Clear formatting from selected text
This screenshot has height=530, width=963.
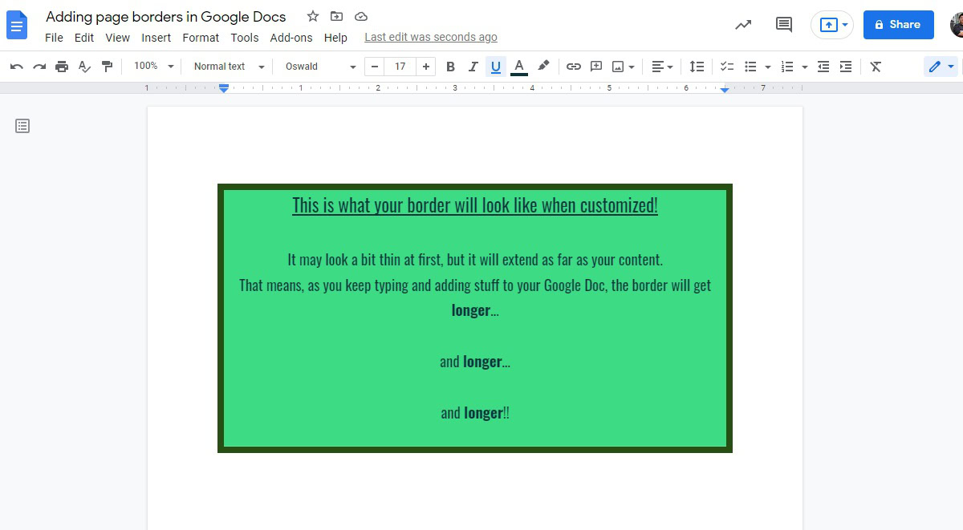coord(876,67)
